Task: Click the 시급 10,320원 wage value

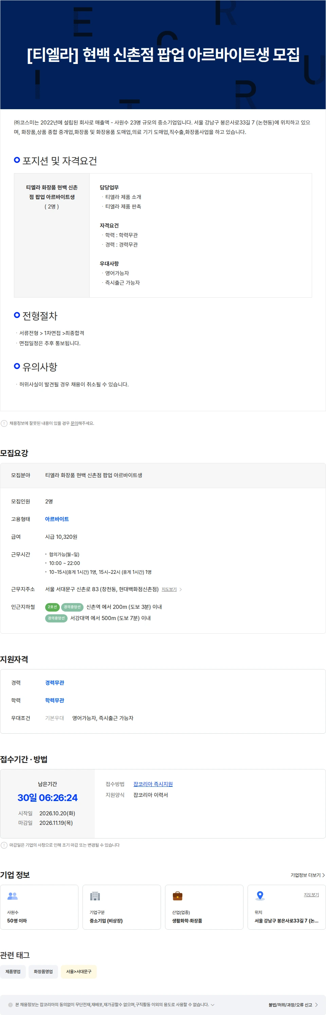Action: coord(61,537)
